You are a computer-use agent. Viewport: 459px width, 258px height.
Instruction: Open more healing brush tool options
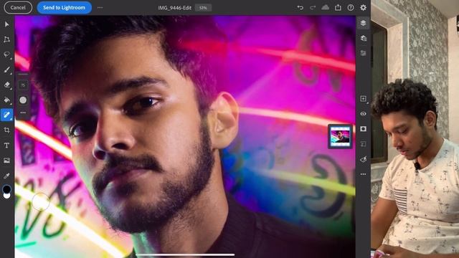click(23, 113)
